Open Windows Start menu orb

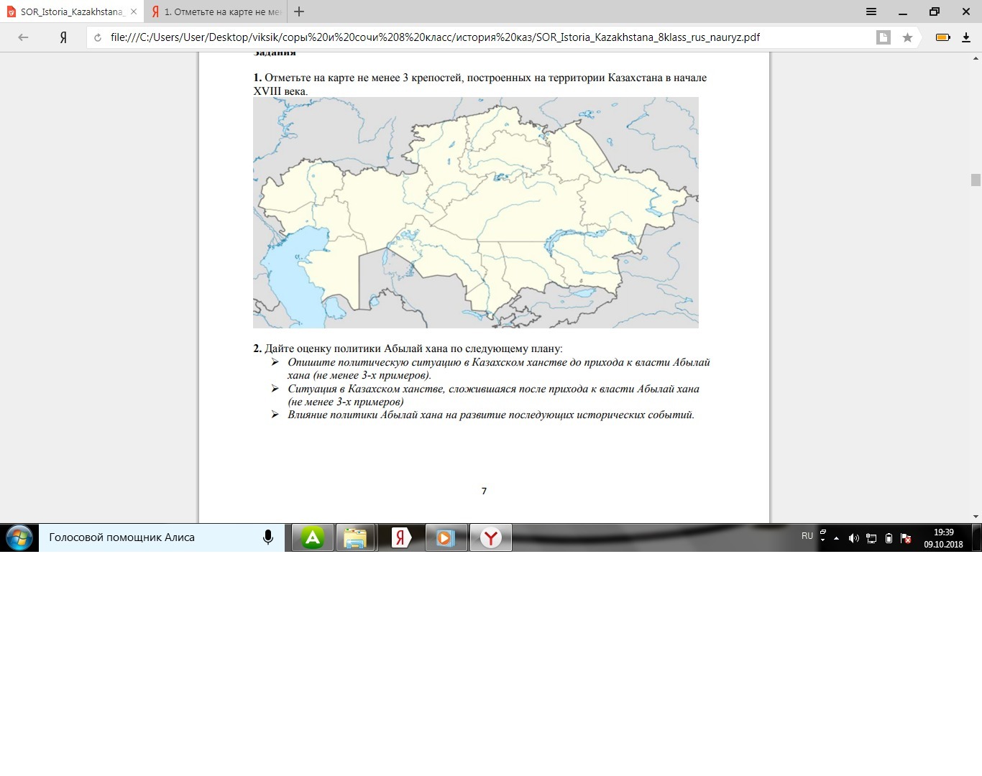pos(19,537)
